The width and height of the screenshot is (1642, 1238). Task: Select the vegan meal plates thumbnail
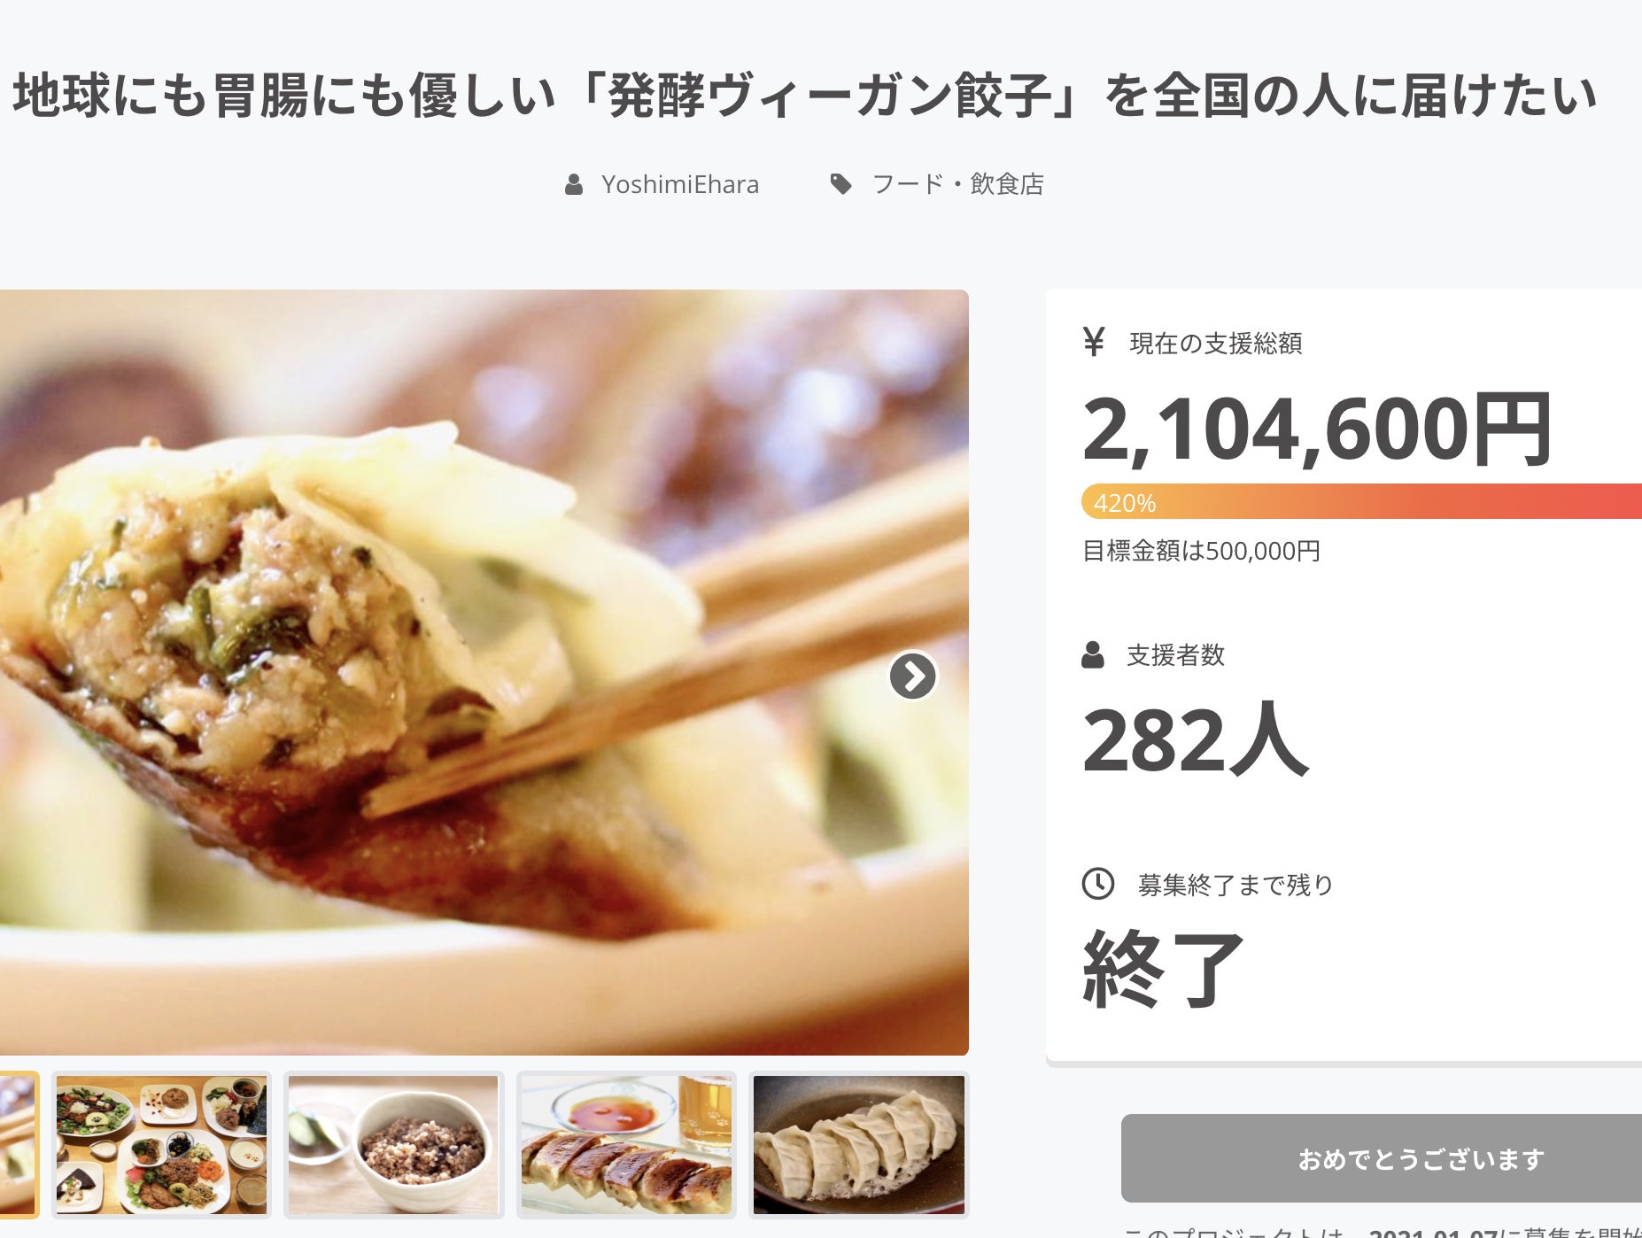[x=161, y=1144]
